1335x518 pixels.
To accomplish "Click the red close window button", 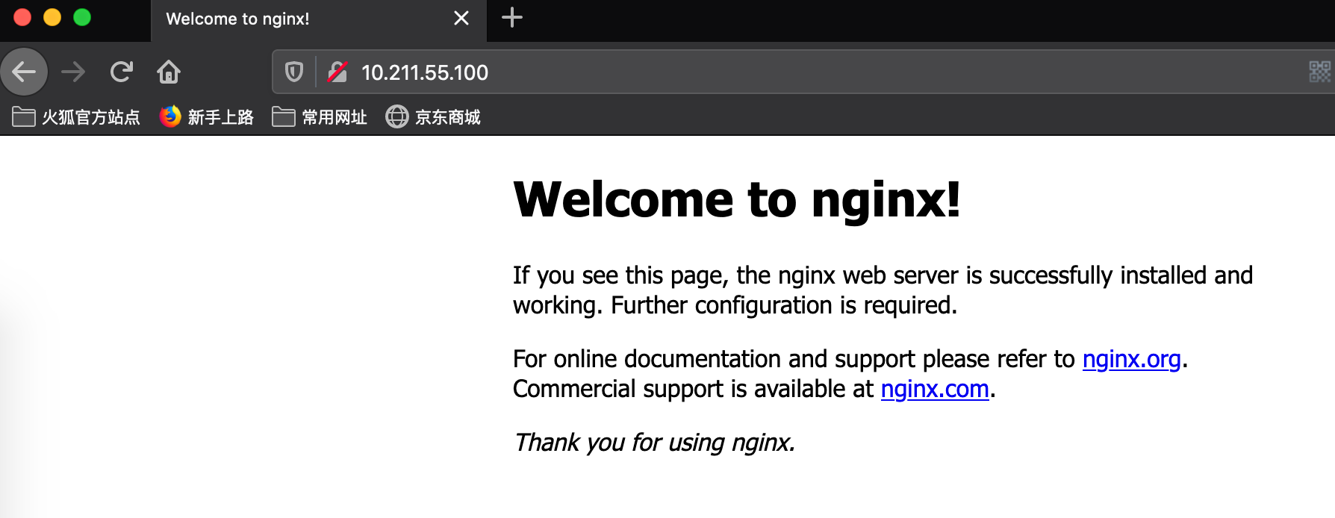I will click(x=22, y=17).
